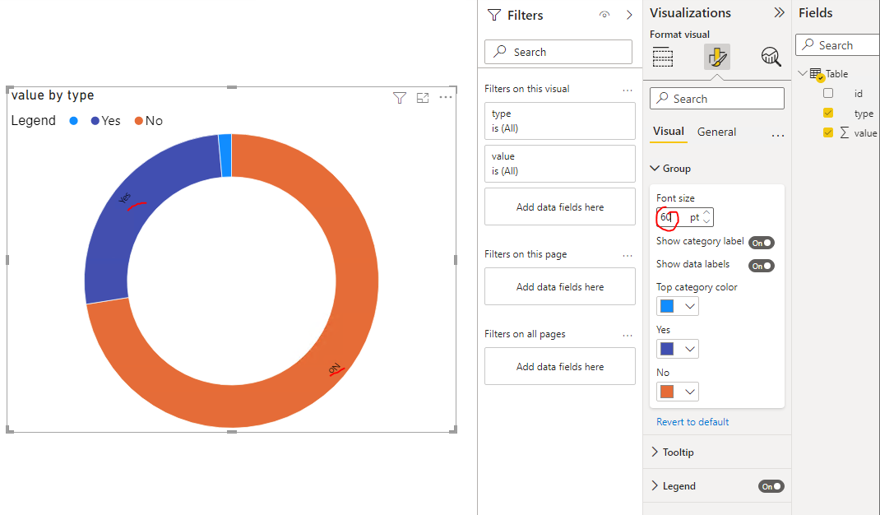Open options for Filters on this page
The image size is (880, 515).
pyautogui.click(x=628, y=256)
